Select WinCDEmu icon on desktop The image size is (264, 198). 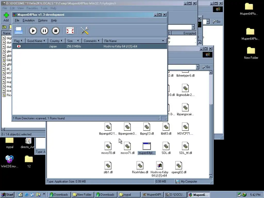click(x=10, y=162)
